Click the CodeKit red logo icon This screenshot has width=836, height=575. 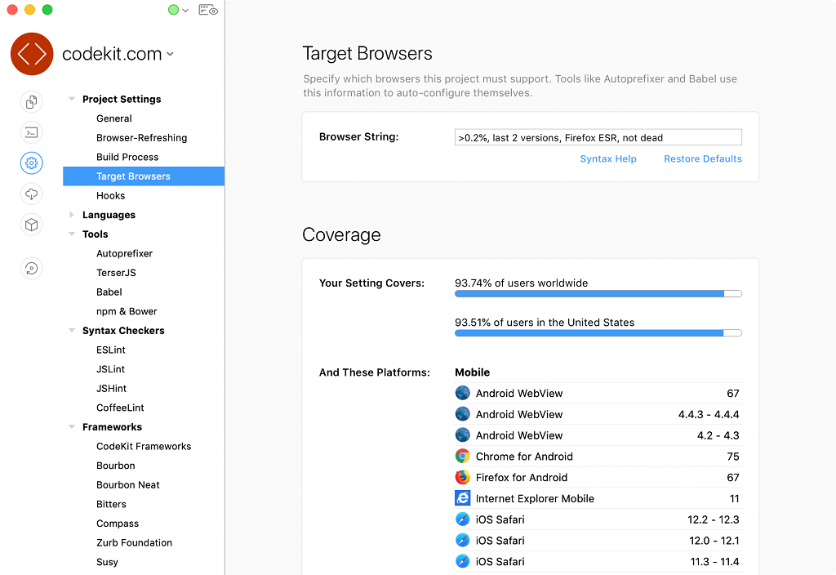[x=32, y=54]
